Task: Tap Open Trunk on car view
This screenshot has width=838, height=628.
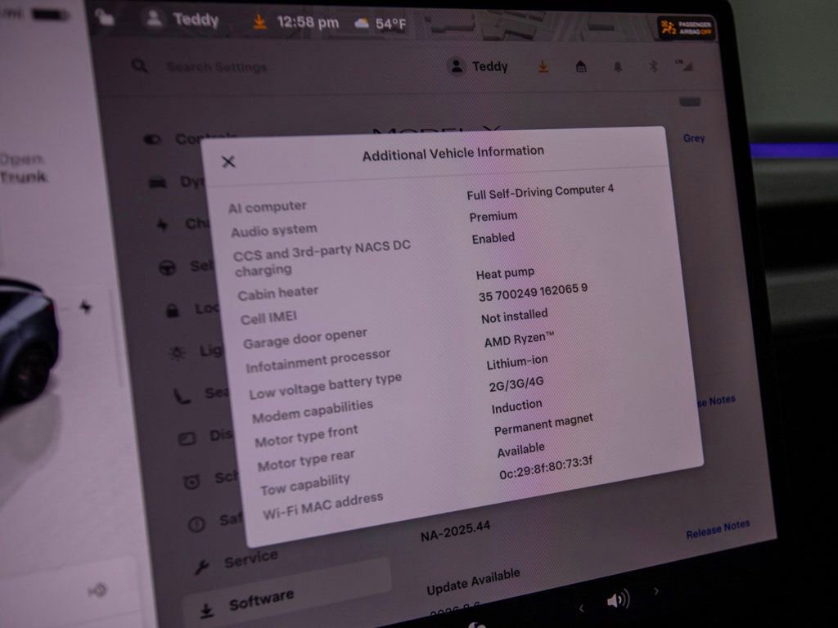Action: (22, 168)
